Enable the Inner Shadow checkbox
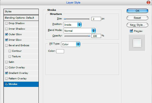This screenshot has height=103, width=152. point(6,29)
